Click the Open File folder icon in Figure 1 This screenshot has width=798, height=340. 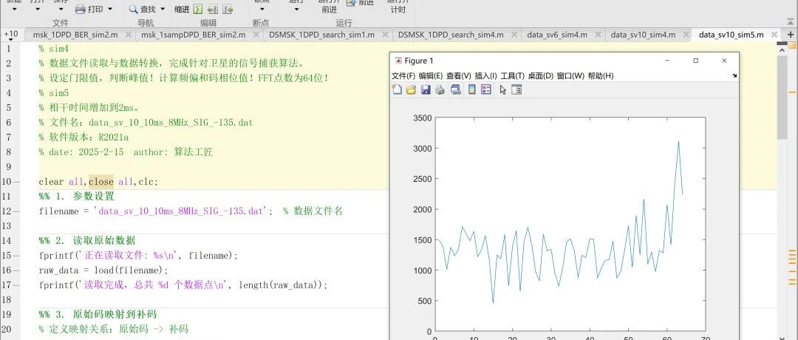412,90
